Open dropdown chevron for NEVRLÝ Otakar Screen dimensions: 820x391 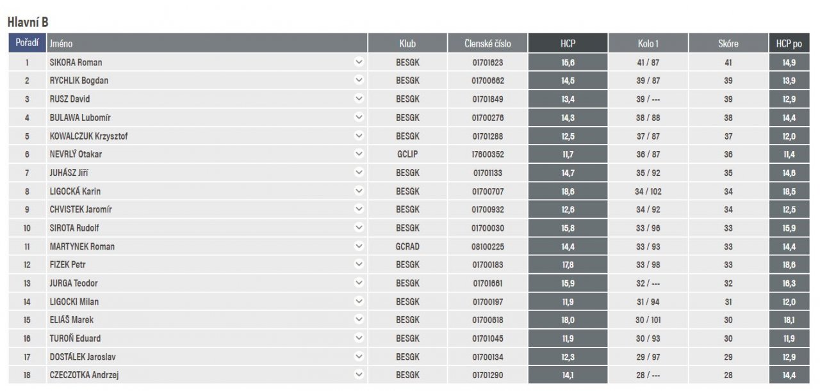(x=359, y=154)
